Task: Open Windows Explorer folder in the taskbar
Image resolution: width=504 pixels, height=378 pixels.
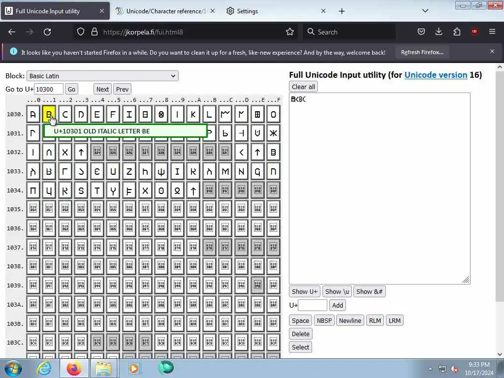Action: [103, 368]
